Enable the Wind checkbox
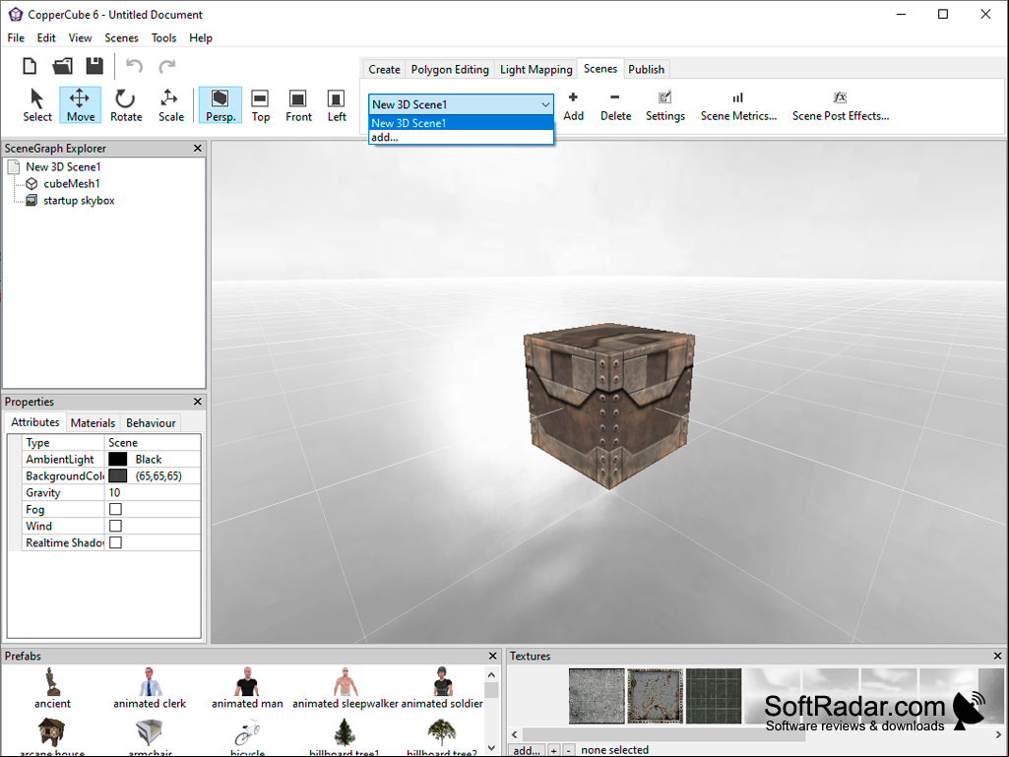This screenshot has height=757, width=1009. (116, 526)
